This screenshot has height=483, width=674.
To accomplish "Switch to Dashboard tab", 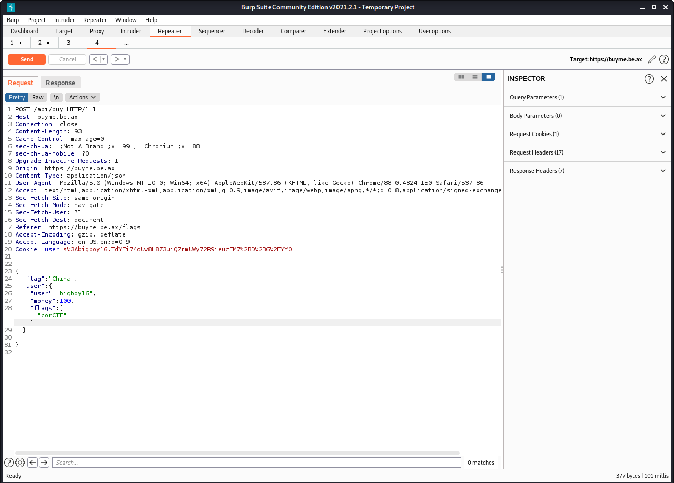I will point(25,31).
